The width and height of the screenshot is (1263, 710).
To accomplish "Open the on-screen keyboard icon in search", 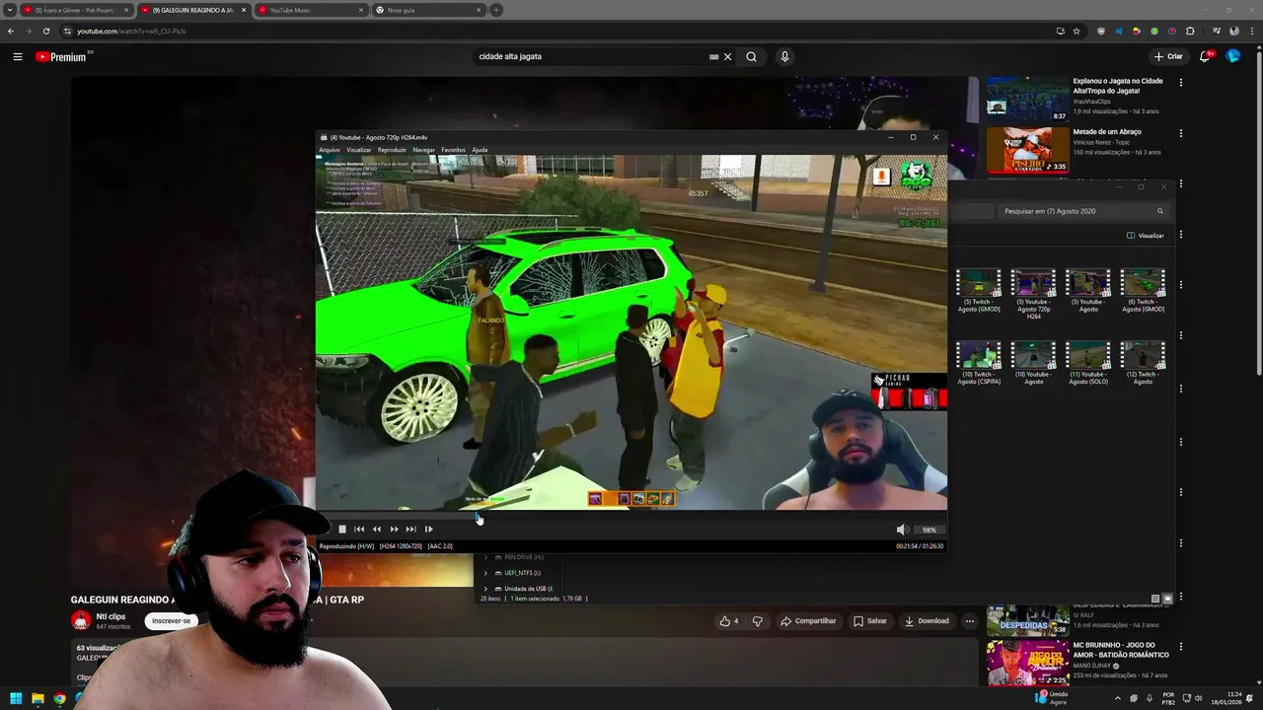I will pos(713,56).
